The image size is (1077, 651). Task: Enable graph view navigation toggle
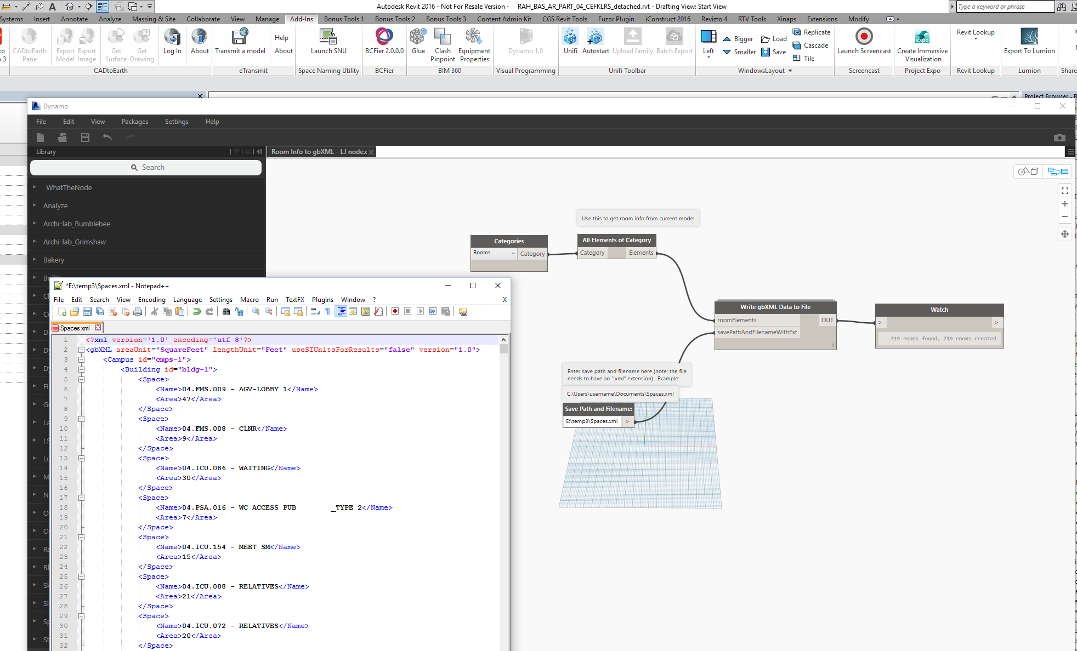[x=1058, y=172]
